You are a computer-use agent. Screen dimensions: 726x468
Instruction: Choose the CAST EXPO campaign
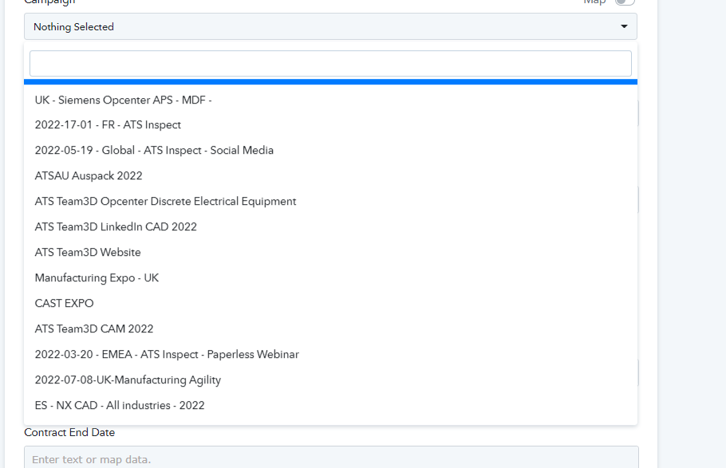[x=330, y=303]
